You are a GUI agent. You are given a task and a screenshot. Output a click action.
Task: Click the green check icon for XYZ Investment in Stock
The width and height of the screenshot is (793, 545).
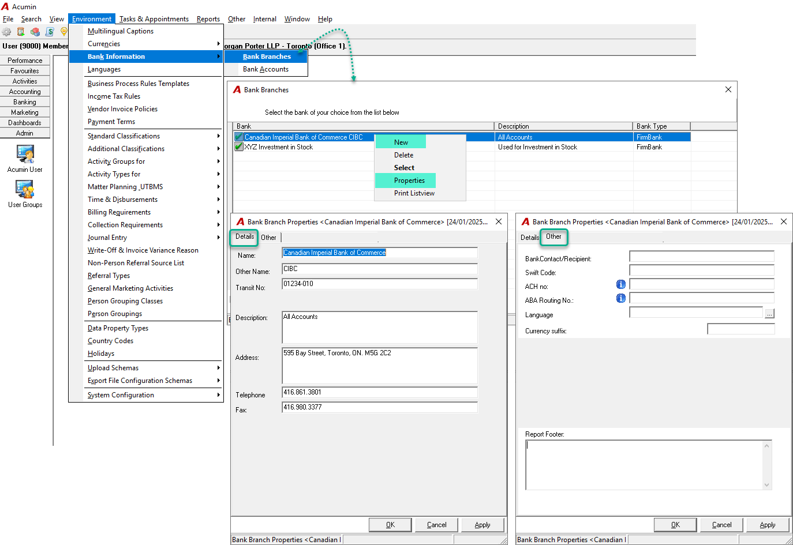coord(239,147)
